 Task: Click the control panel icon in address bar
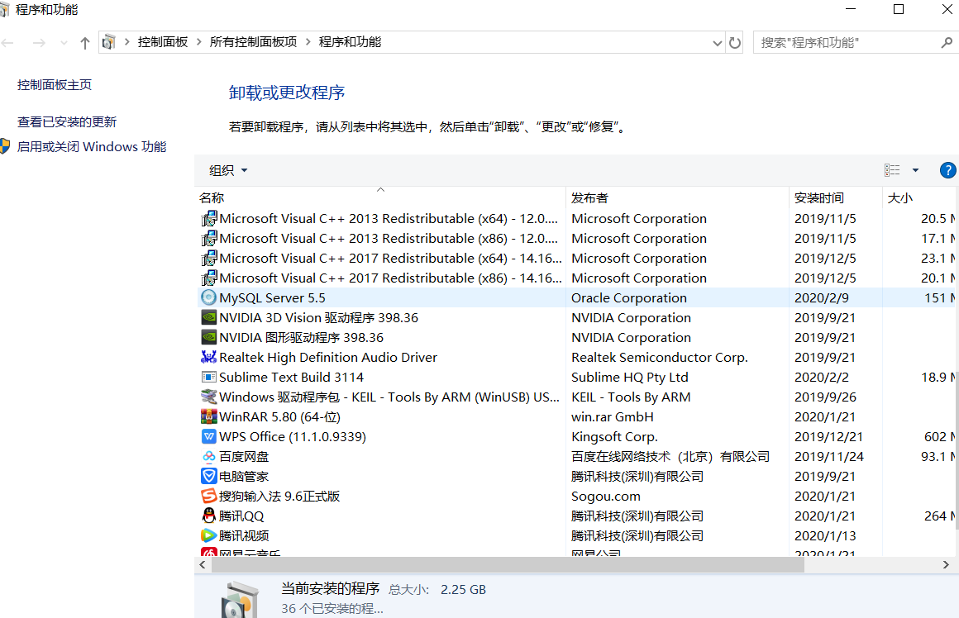point(109,42)
